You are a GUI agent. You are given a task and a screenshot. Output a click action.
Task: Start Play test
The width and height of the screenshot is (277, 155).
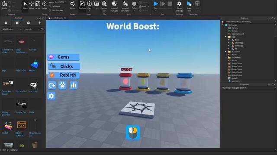pos(155,4)
